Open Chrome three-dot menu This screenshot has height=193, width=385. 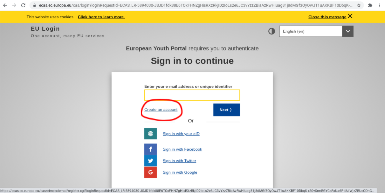tap(379, 5)
